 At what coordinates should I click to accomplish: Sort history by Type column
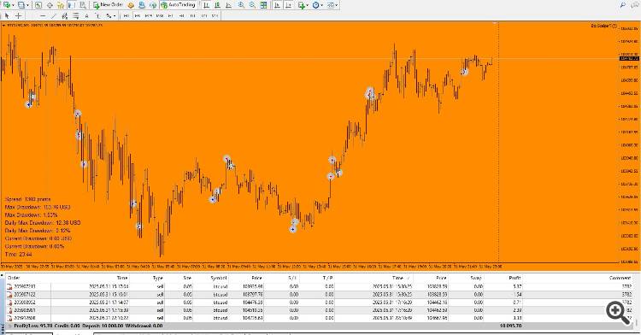(x=158, y=278)
